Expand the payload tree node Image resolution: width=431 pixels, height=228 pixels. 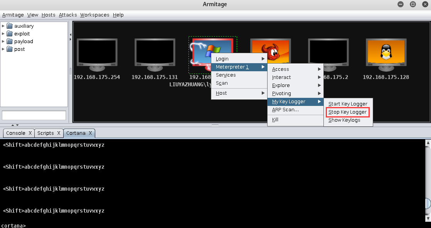coord(3,41)
